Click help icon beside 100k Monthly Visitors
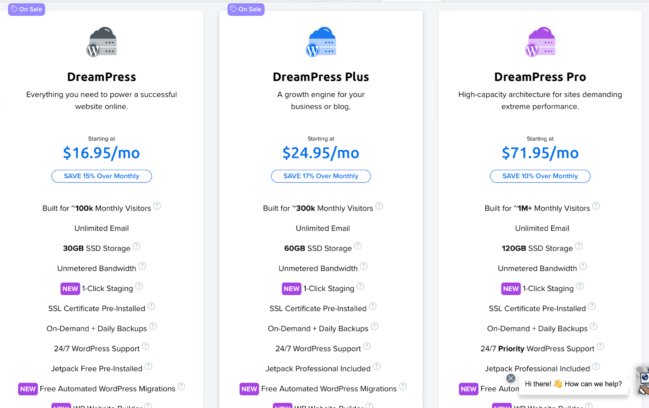 pos(157,206)
